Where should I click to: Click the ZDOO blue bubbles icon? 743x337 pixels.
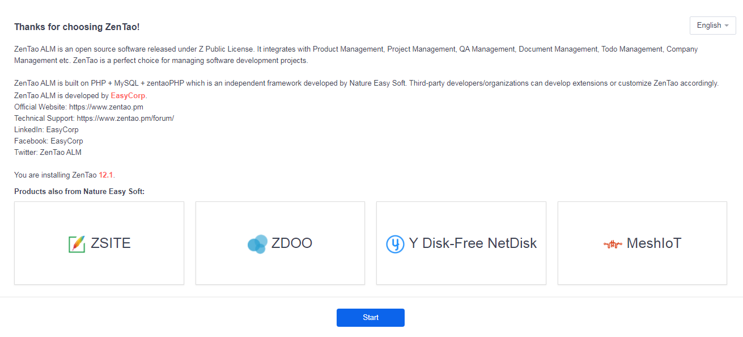click(x=257, y=244)
